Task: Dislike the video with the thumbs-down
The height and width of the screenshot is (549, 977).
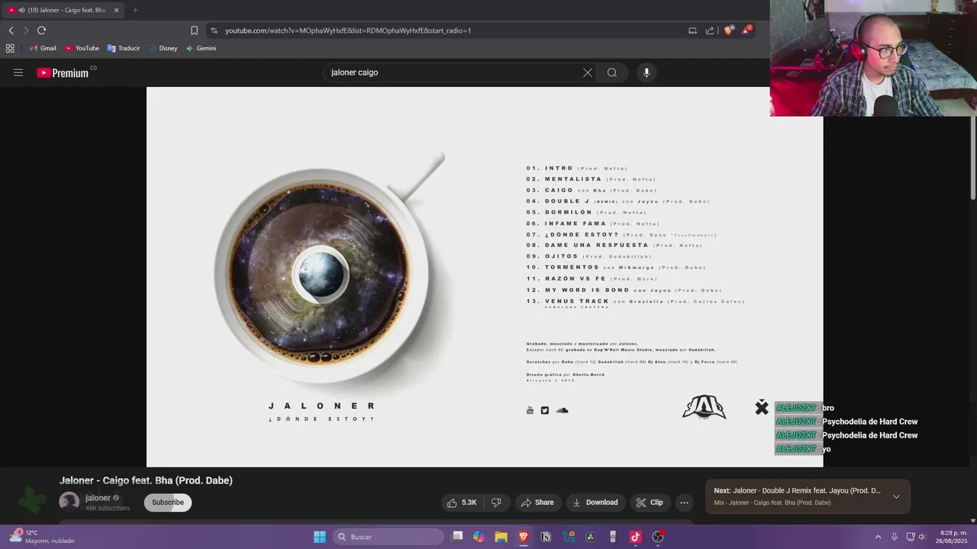Action: (x=496, y=502)
